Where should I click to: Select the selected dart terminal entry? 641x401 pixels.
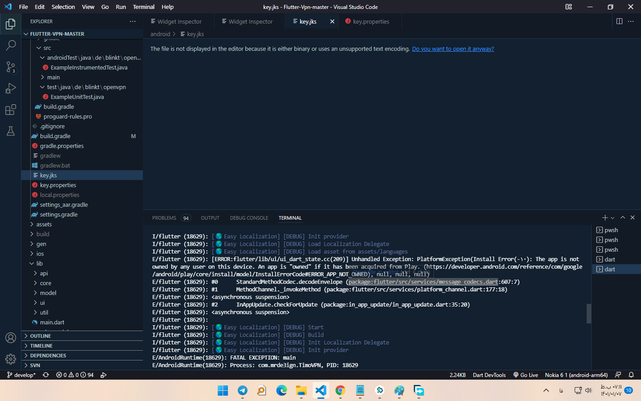point(616,269)
